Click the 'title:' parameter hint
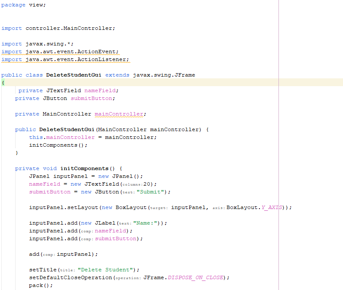The height and width of the screenshot is (290, 343). click(x=68, y=271)
